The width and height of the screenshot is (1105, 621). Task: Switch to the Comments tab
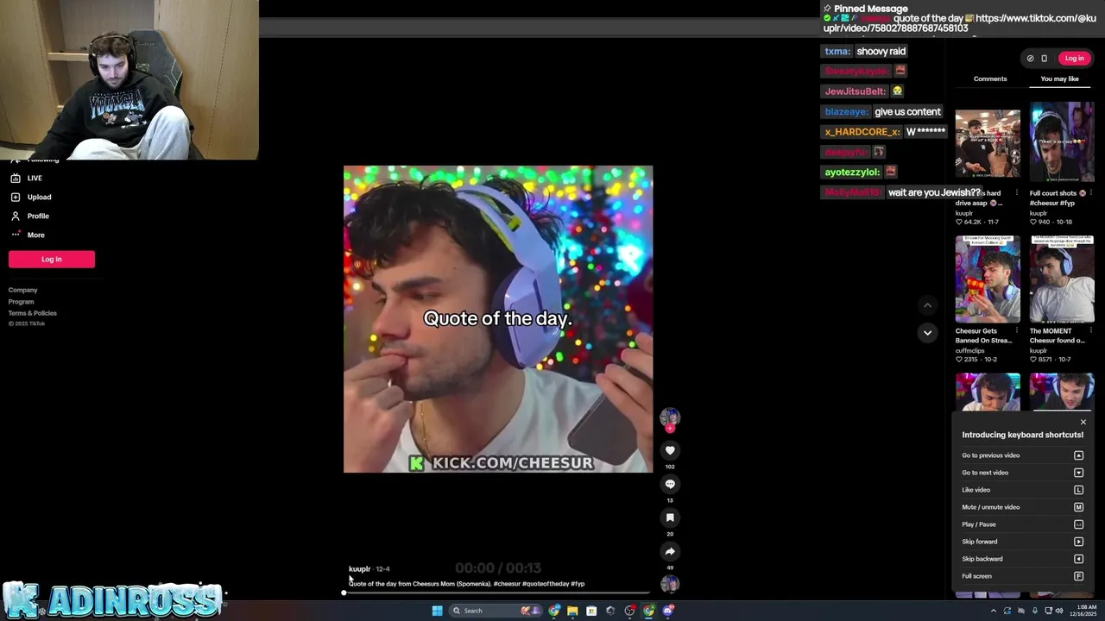click(990, 78)
